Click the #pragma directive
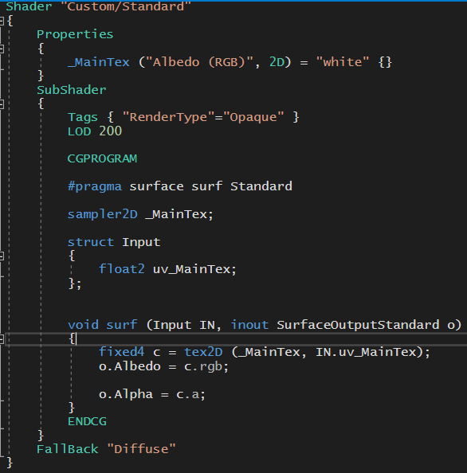This screenshot has width=467, height=473. click(95, 186)
